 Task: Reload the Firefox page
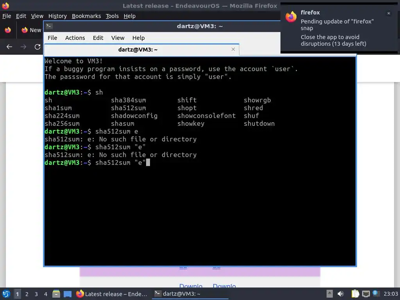point(37,47)
